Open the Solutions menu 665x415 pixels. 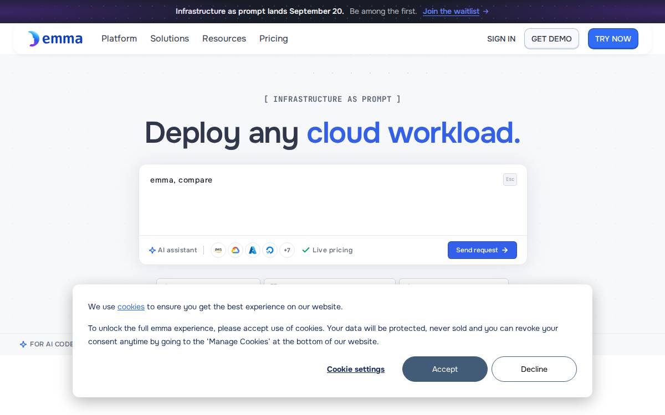(170, 39)
